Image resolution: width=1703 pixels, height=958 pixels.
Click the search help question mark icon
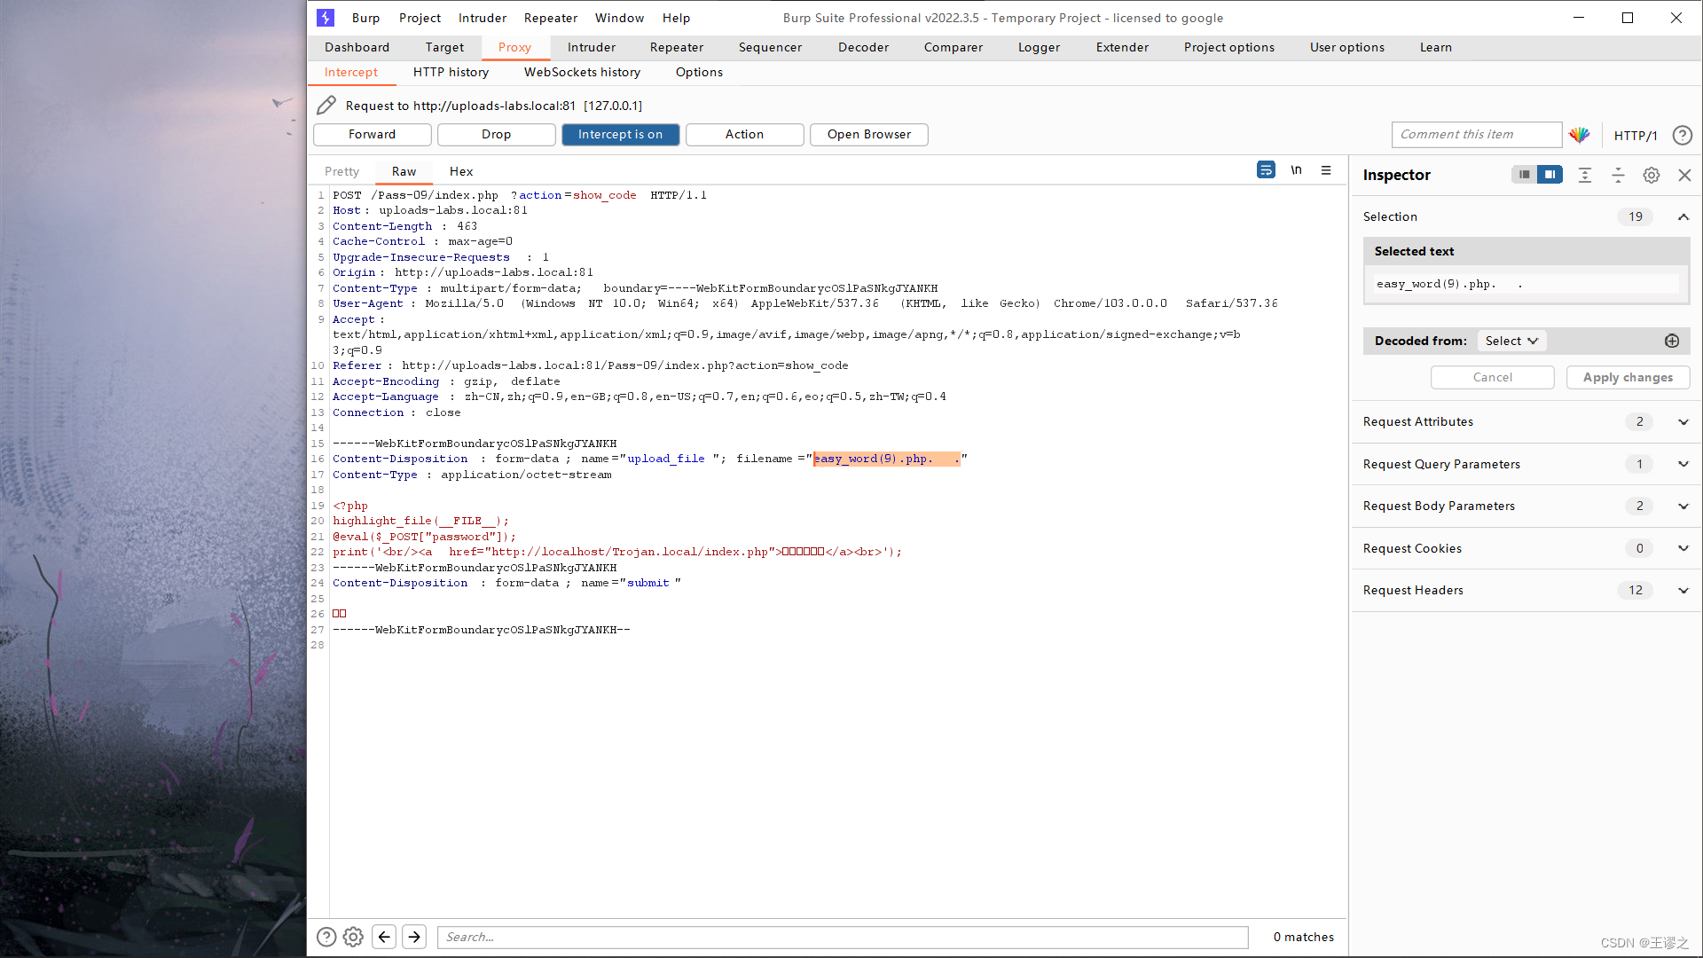point(326,937)
